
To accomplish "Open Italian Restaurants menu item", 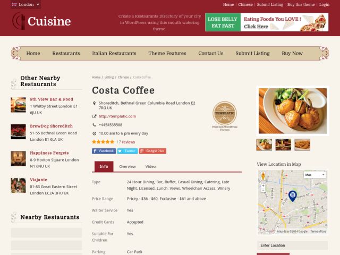I will 114,53.
